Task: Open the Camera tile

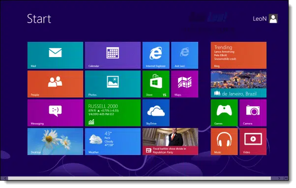Action: click(x=253, y=113)
